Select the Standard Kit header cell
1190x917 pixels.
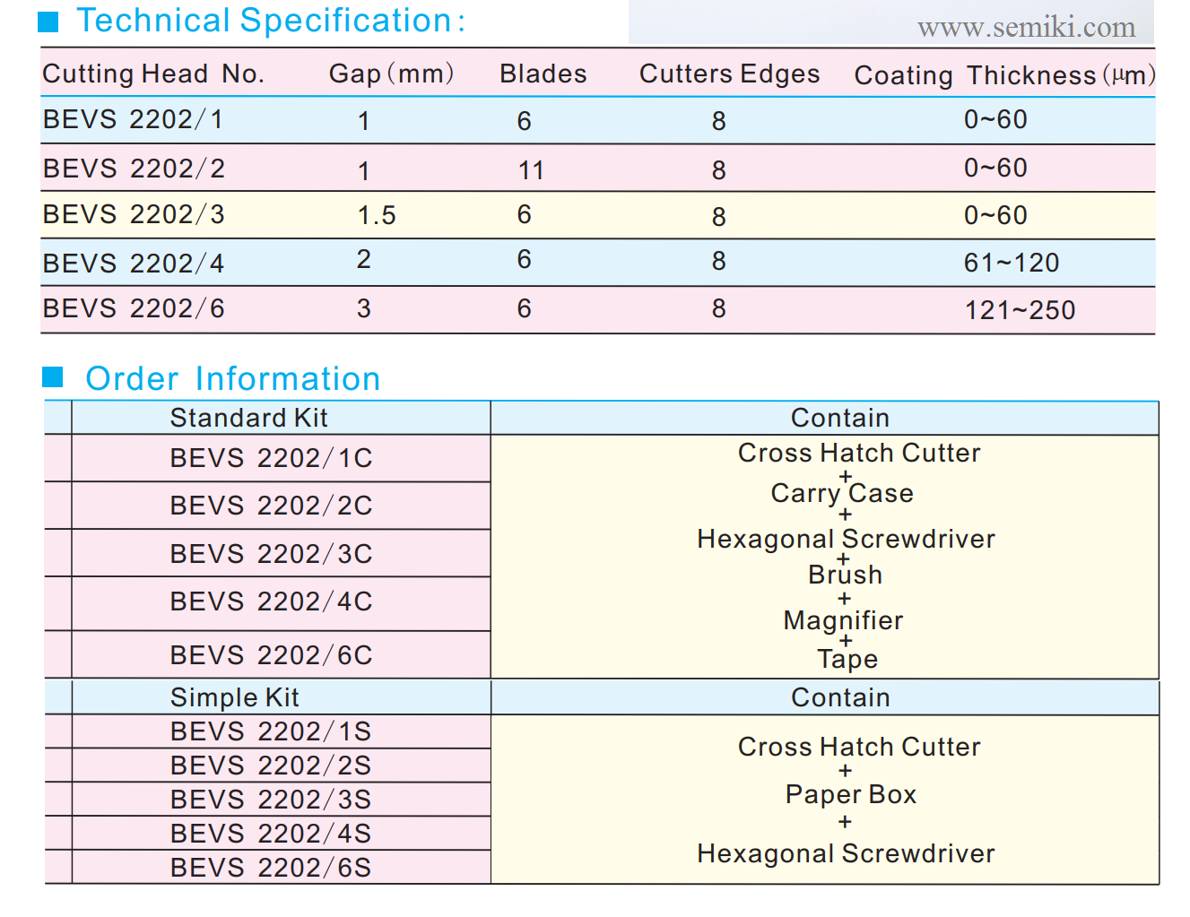click(281, 418)
